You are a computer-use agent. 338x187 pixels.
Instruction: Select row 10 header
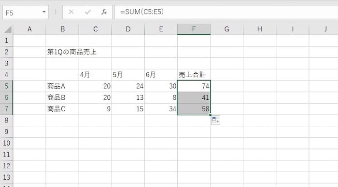6,143
